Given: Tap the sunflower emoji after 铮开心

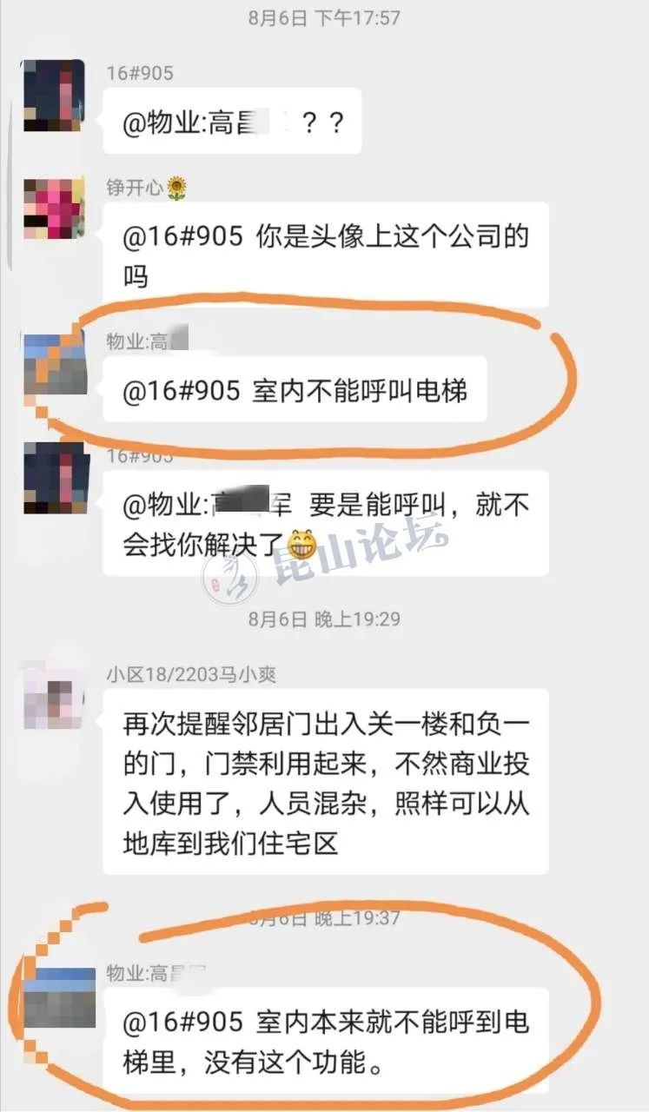Looking at the screenshot, I should coord(177,188).
